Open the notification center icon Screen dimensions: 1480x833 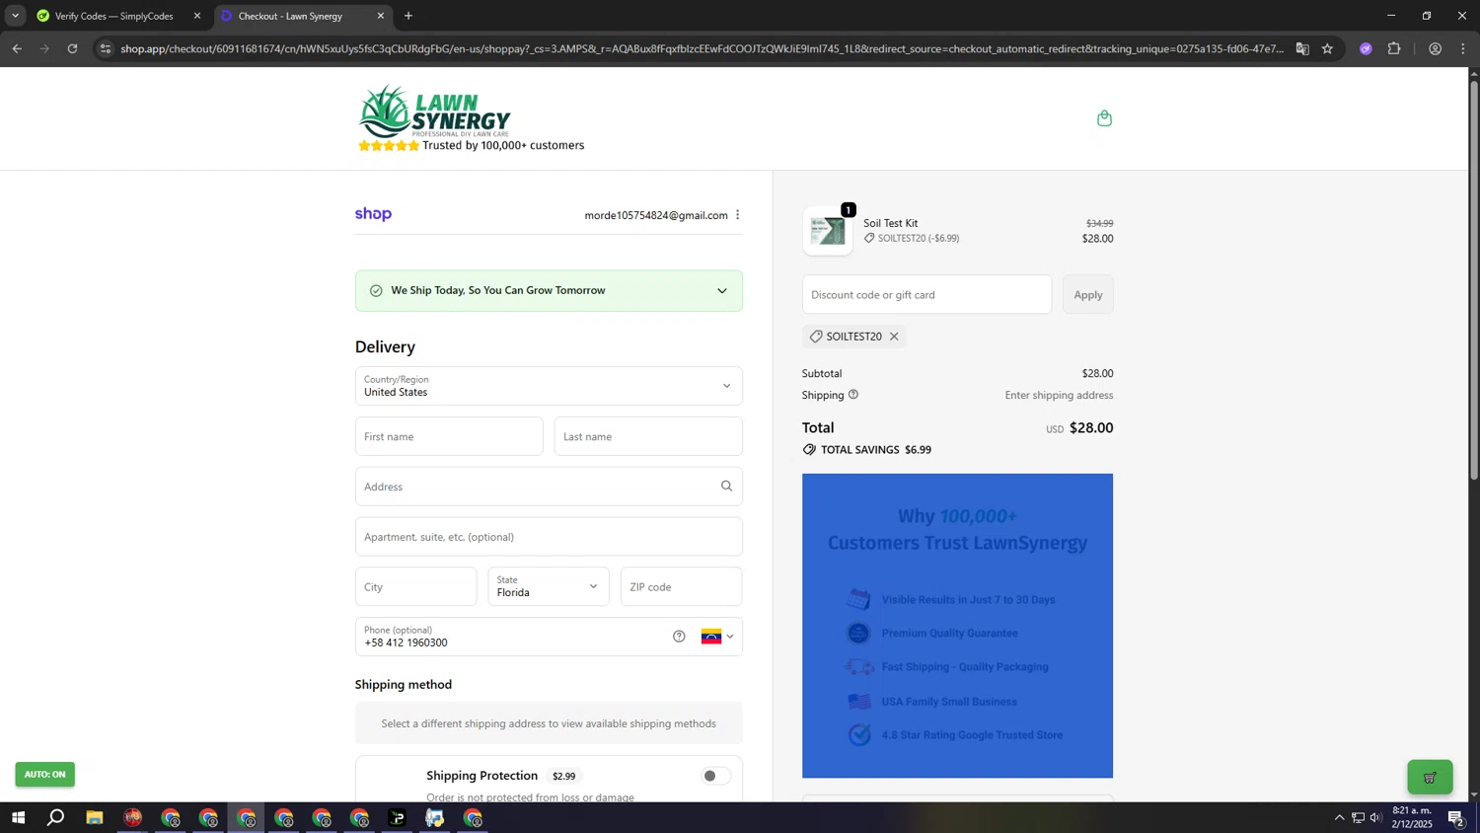tap(1456, 818)
